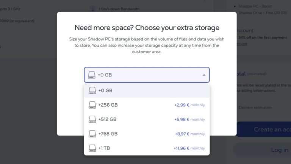The image size is (291, 164).
Task: Click the +2,99 € monthly price label
Action: pyautogui.click(x=189, y=105)
